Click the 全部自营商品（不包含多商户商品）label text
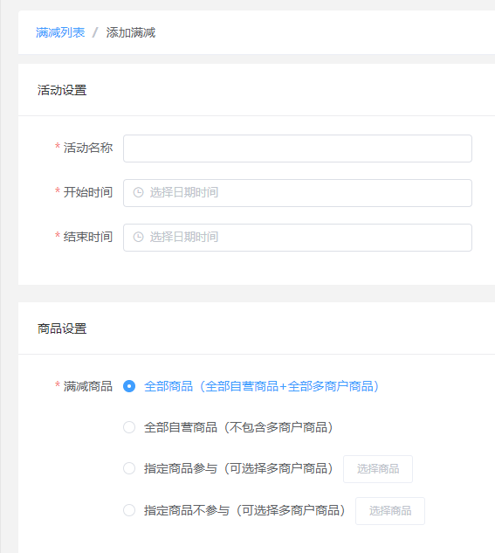The image size is (495, 553). coord(239,427)
